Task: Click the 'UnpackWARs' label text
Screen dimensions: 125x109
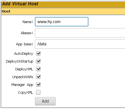Action: [23, 77]
